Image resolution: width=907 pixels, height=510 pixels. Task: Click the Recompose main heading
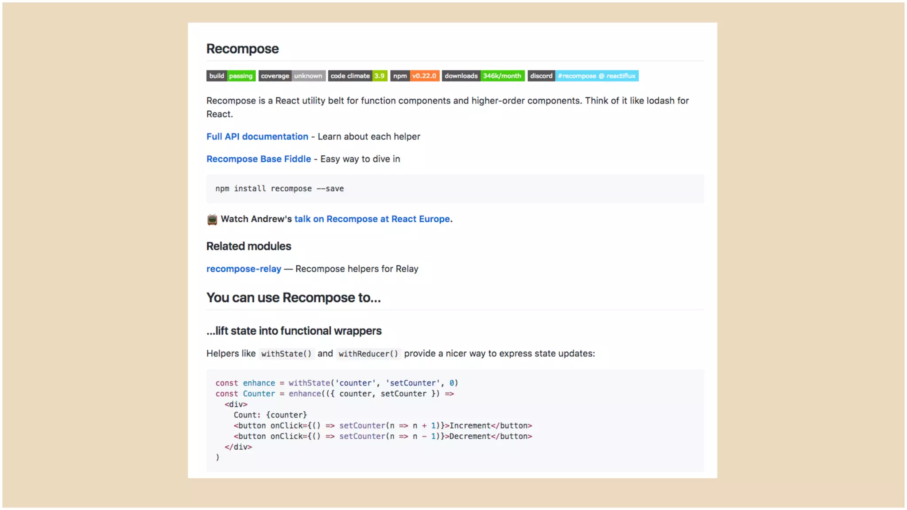coord(242,49)
